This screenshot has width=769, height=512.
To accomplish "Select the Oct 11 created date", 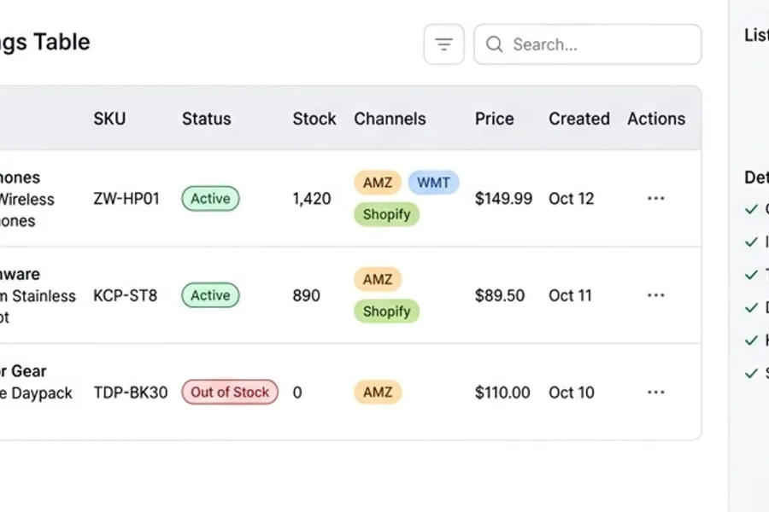I will coord(571,295).
